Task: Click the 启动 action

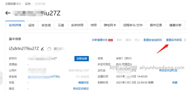Action: (x=119, y=40)
